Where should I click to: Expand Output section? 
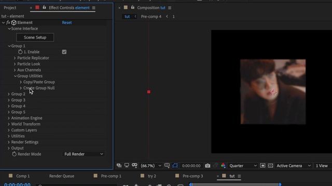9,148
